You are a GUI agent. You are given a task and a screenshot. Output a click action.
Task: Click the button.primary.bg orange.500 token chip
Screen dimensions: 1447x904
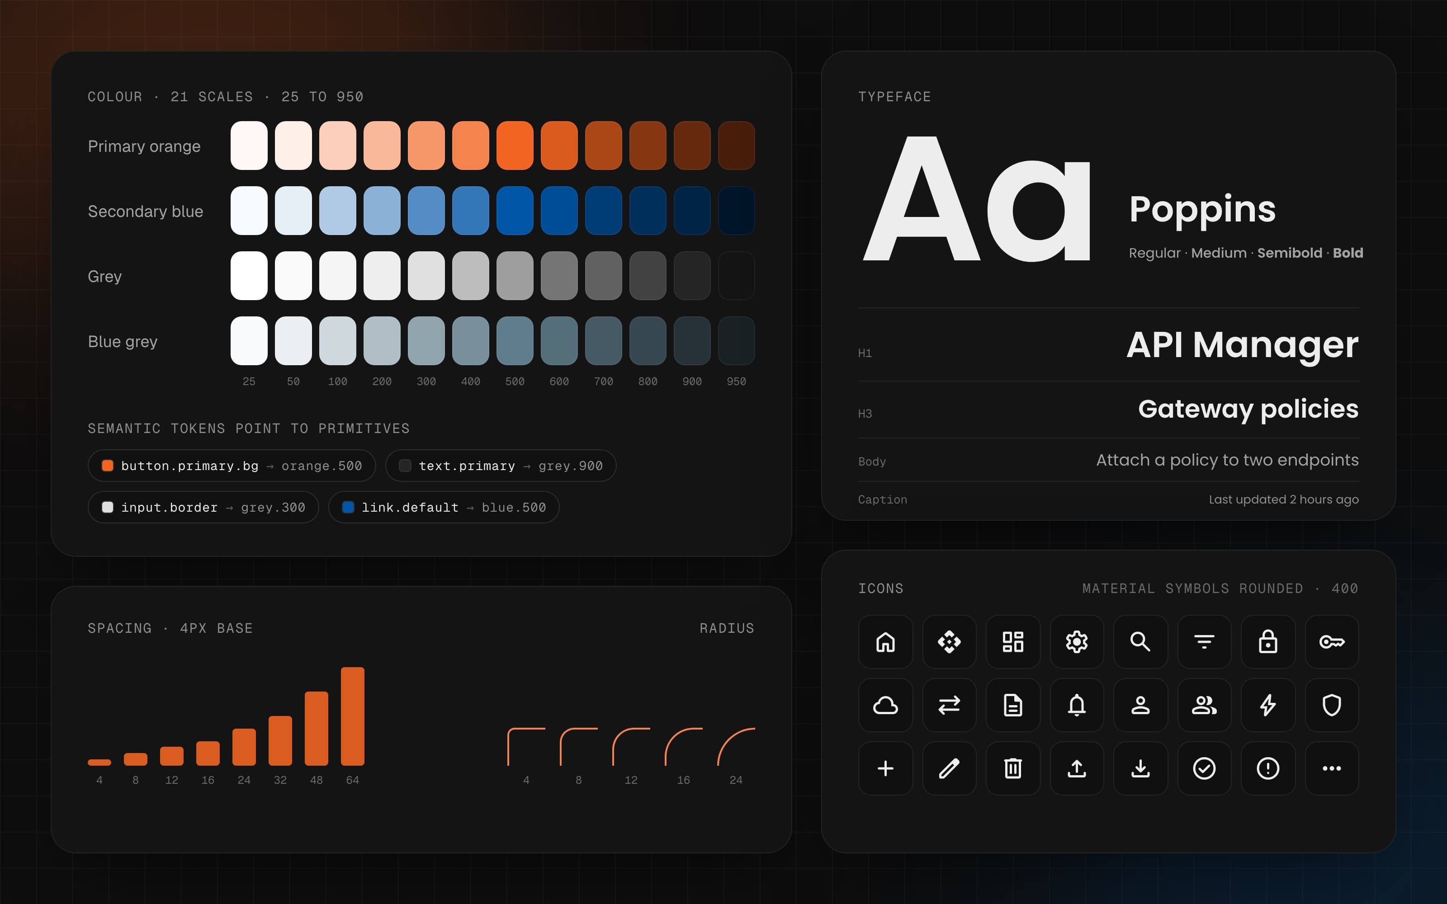(232, 466)
